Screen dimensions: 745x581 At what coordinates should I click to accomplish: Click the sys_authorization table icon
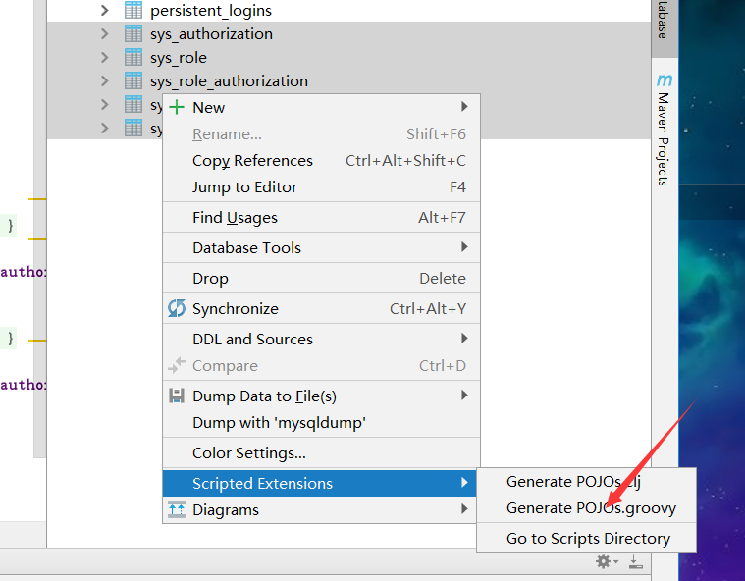click(x=133, y=33)
